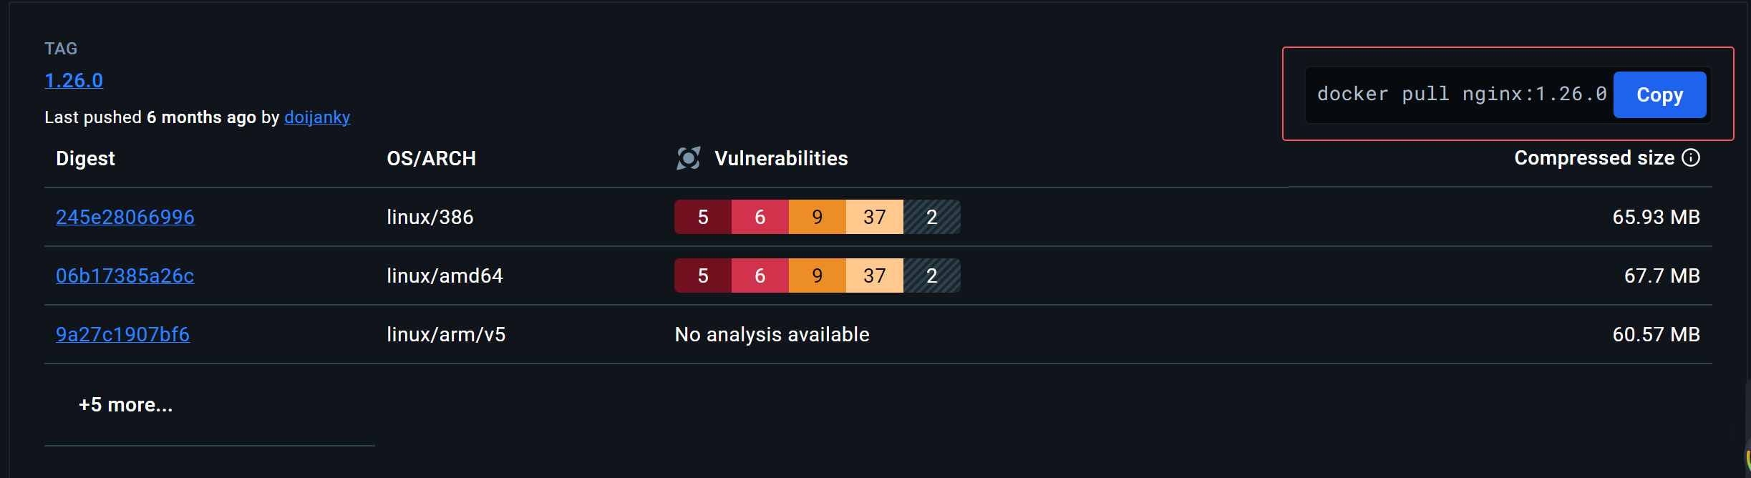Open digest 06b17385a26c
Screen dimensions: 1751x478
tap(125, 275)
